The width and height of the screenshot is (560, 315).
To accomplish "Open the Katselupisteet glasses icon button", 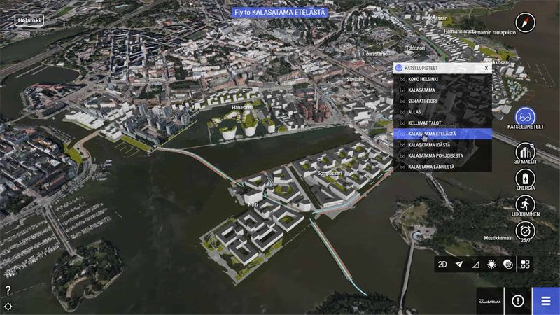I will click(x=526, y=117).
